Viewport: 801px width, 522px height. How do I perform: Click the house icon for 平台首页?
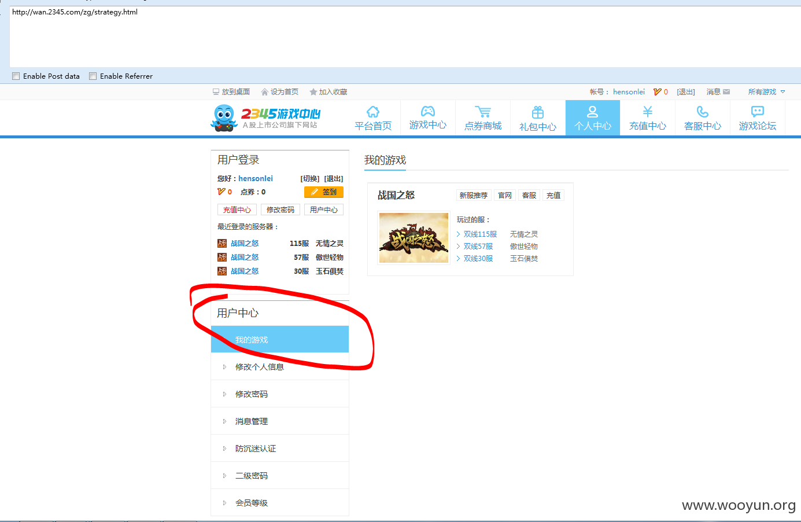click(373, 111)
